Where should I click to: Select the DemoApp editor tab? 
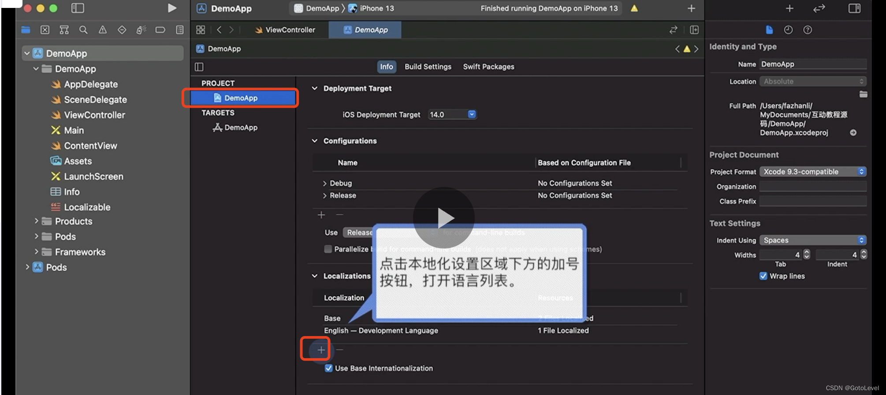click(x=365, y=30)
